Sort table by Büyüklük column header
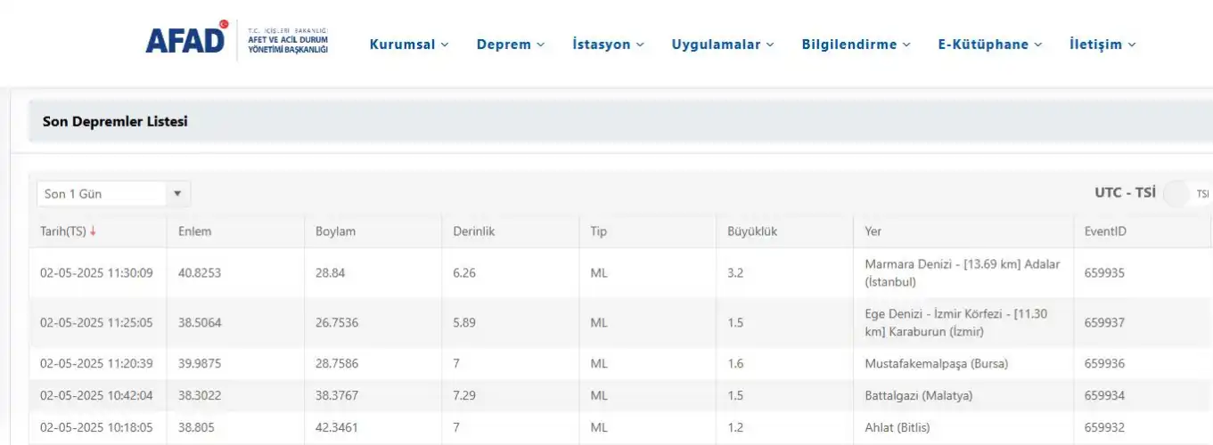Screen dimensions: 1213x445 752,231
